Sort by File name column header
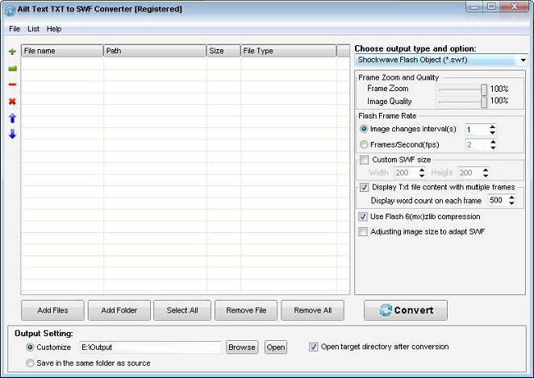Image resolution: width=534 pixels, height=378 pixels. [62, 51]
